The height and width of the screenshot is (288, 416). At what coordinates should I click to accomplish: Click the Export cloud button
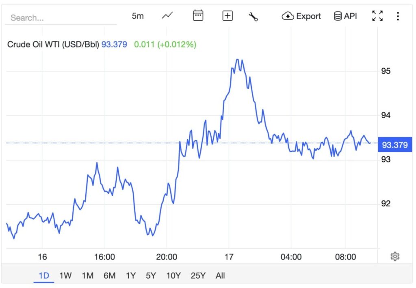coord(301,16)
